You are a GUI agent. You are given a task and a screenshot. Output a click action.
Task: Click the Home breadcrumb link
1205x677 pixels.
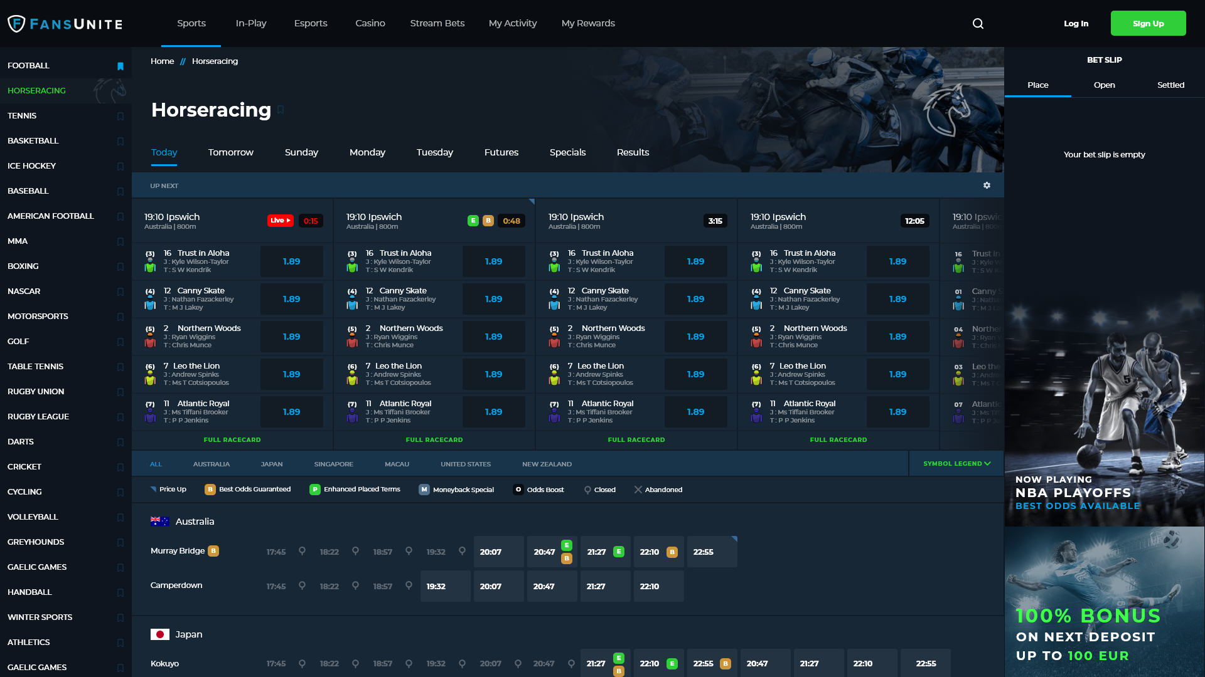click(162, 61)
